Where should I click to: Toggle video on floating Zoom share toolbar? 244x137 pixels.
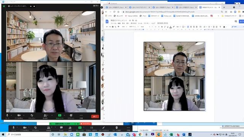24,129
